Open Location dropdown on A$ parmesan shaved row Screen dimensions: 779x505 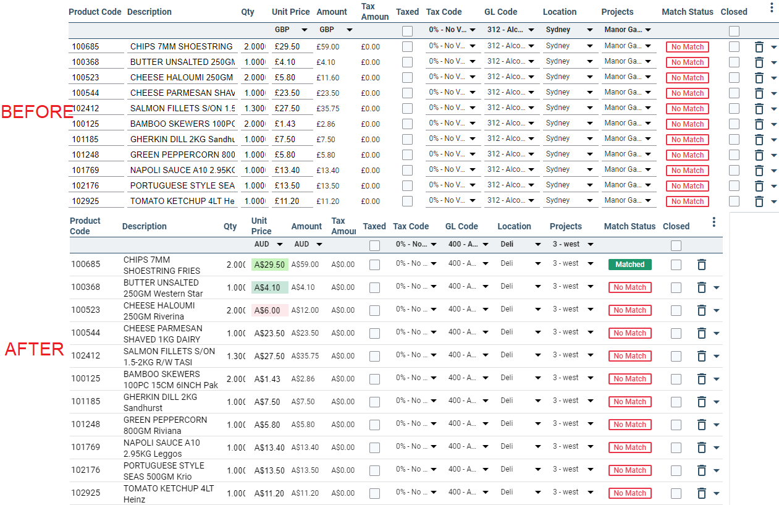click(x=520, y=333)
